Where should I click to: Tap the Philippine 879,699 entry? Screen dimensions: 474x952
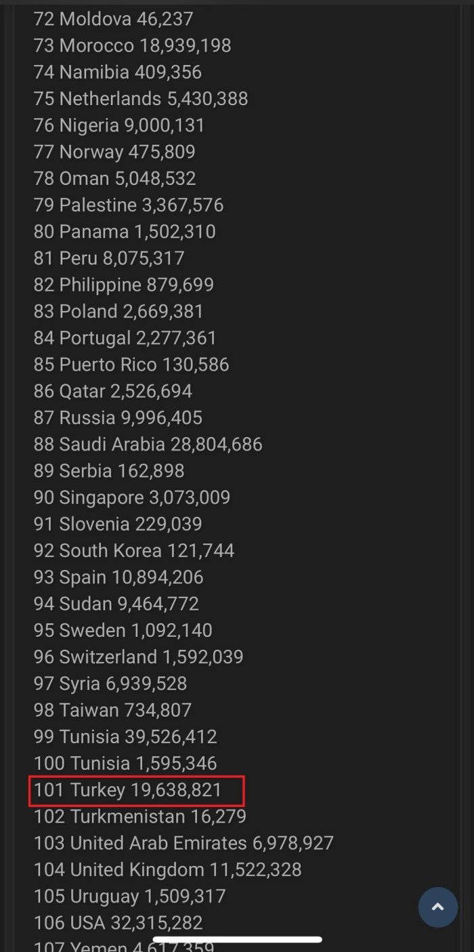point(124,285)
